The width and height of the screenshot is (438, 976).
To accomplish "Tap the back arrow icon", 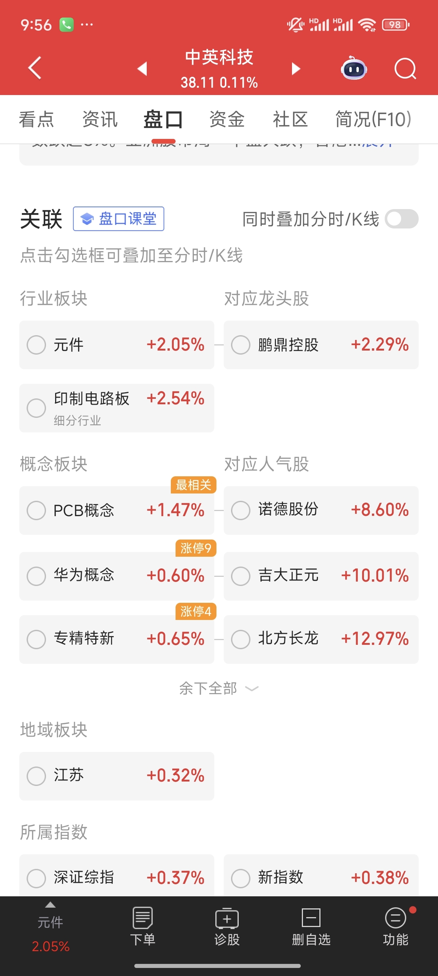I will 35,68.
